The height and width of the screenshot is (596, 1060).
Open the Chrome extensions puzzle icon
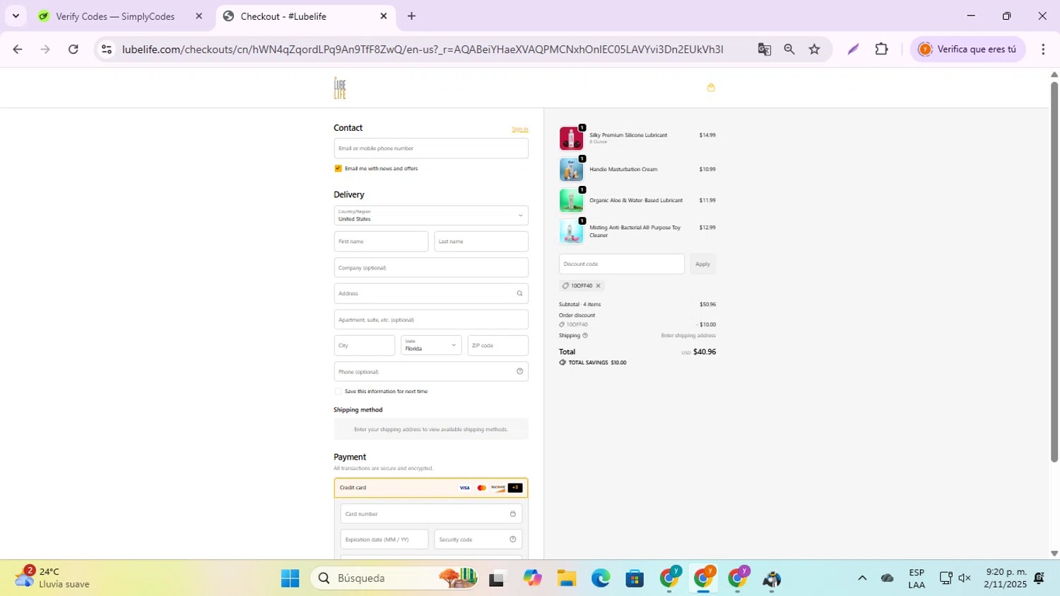pyautogui.click(x=881, y=49)
